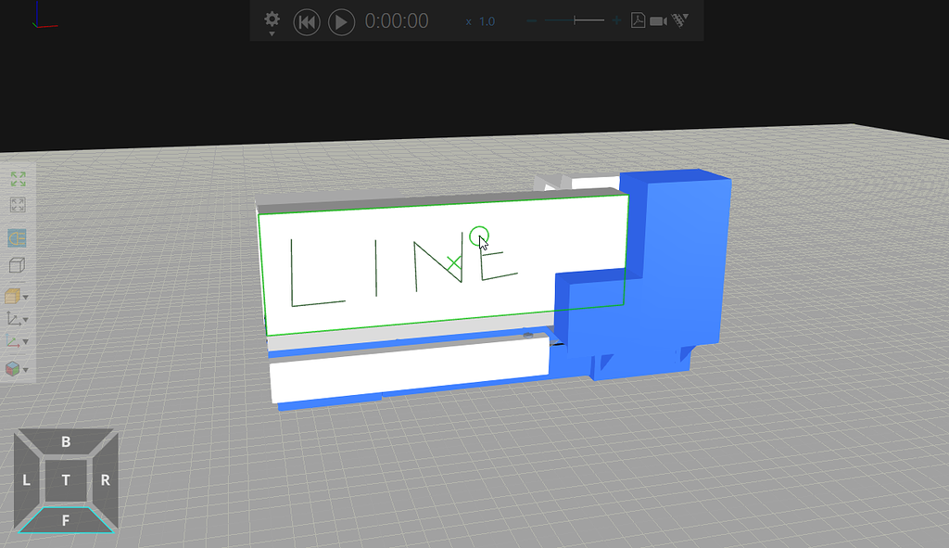
Task: Select Top on the navigation cube
Action: 65,480
